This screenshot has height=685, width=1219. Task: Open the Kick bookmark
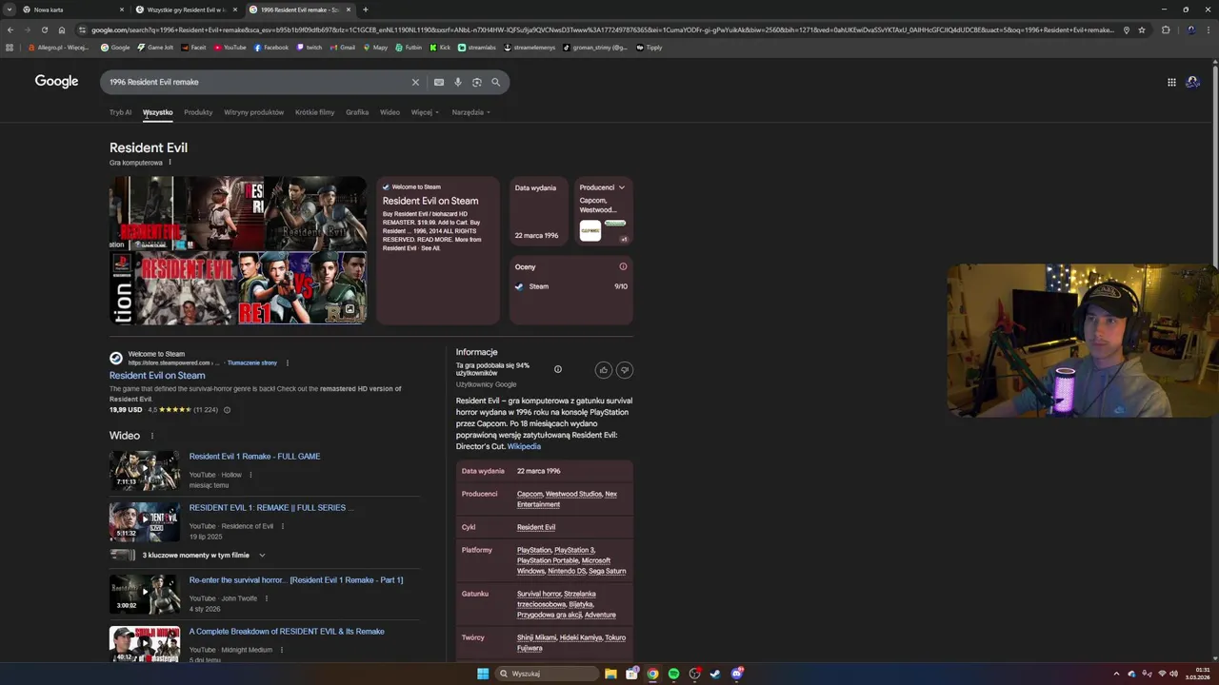click(x=439, y=47)
